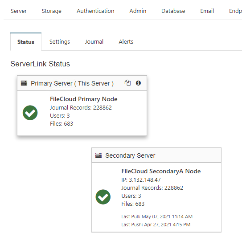242x237 pixels.
Task: Click the green checkmark in Secondary Server card
Action: [103, 197]
